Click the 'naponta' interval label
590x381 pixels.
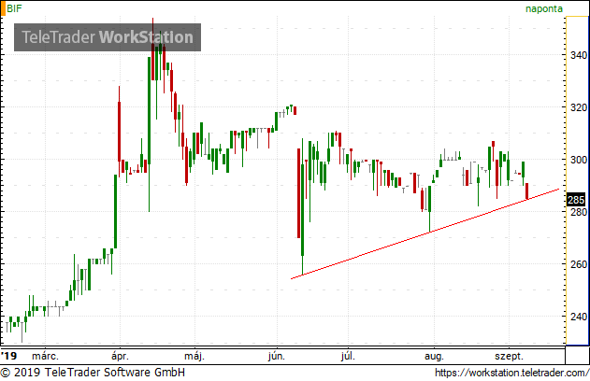coord(544,8)
